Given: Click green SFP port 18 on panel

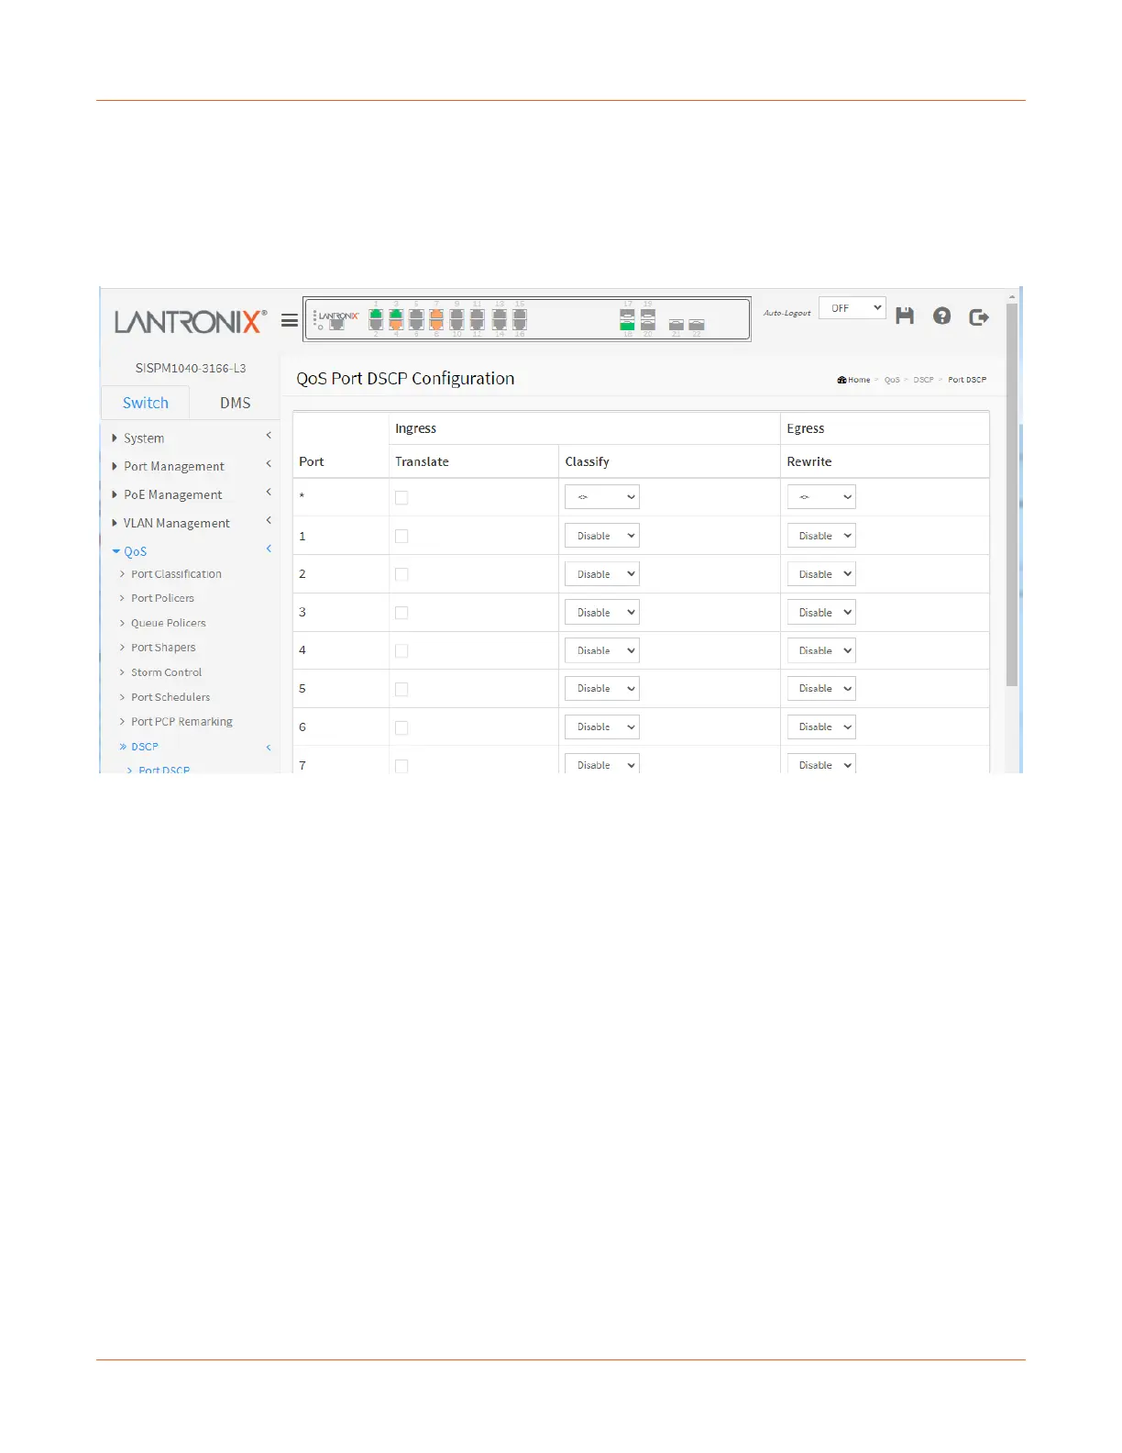Looking at the screenshot, I should click(x=627, y=326).
